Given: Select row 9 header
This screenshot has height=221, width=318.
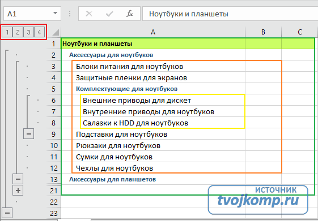Looking at the screenshot, I should (53, 134).
